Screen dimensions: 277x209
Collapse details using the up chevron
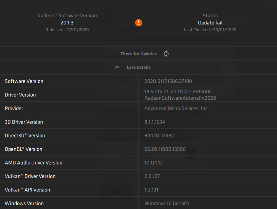(117, 67)
